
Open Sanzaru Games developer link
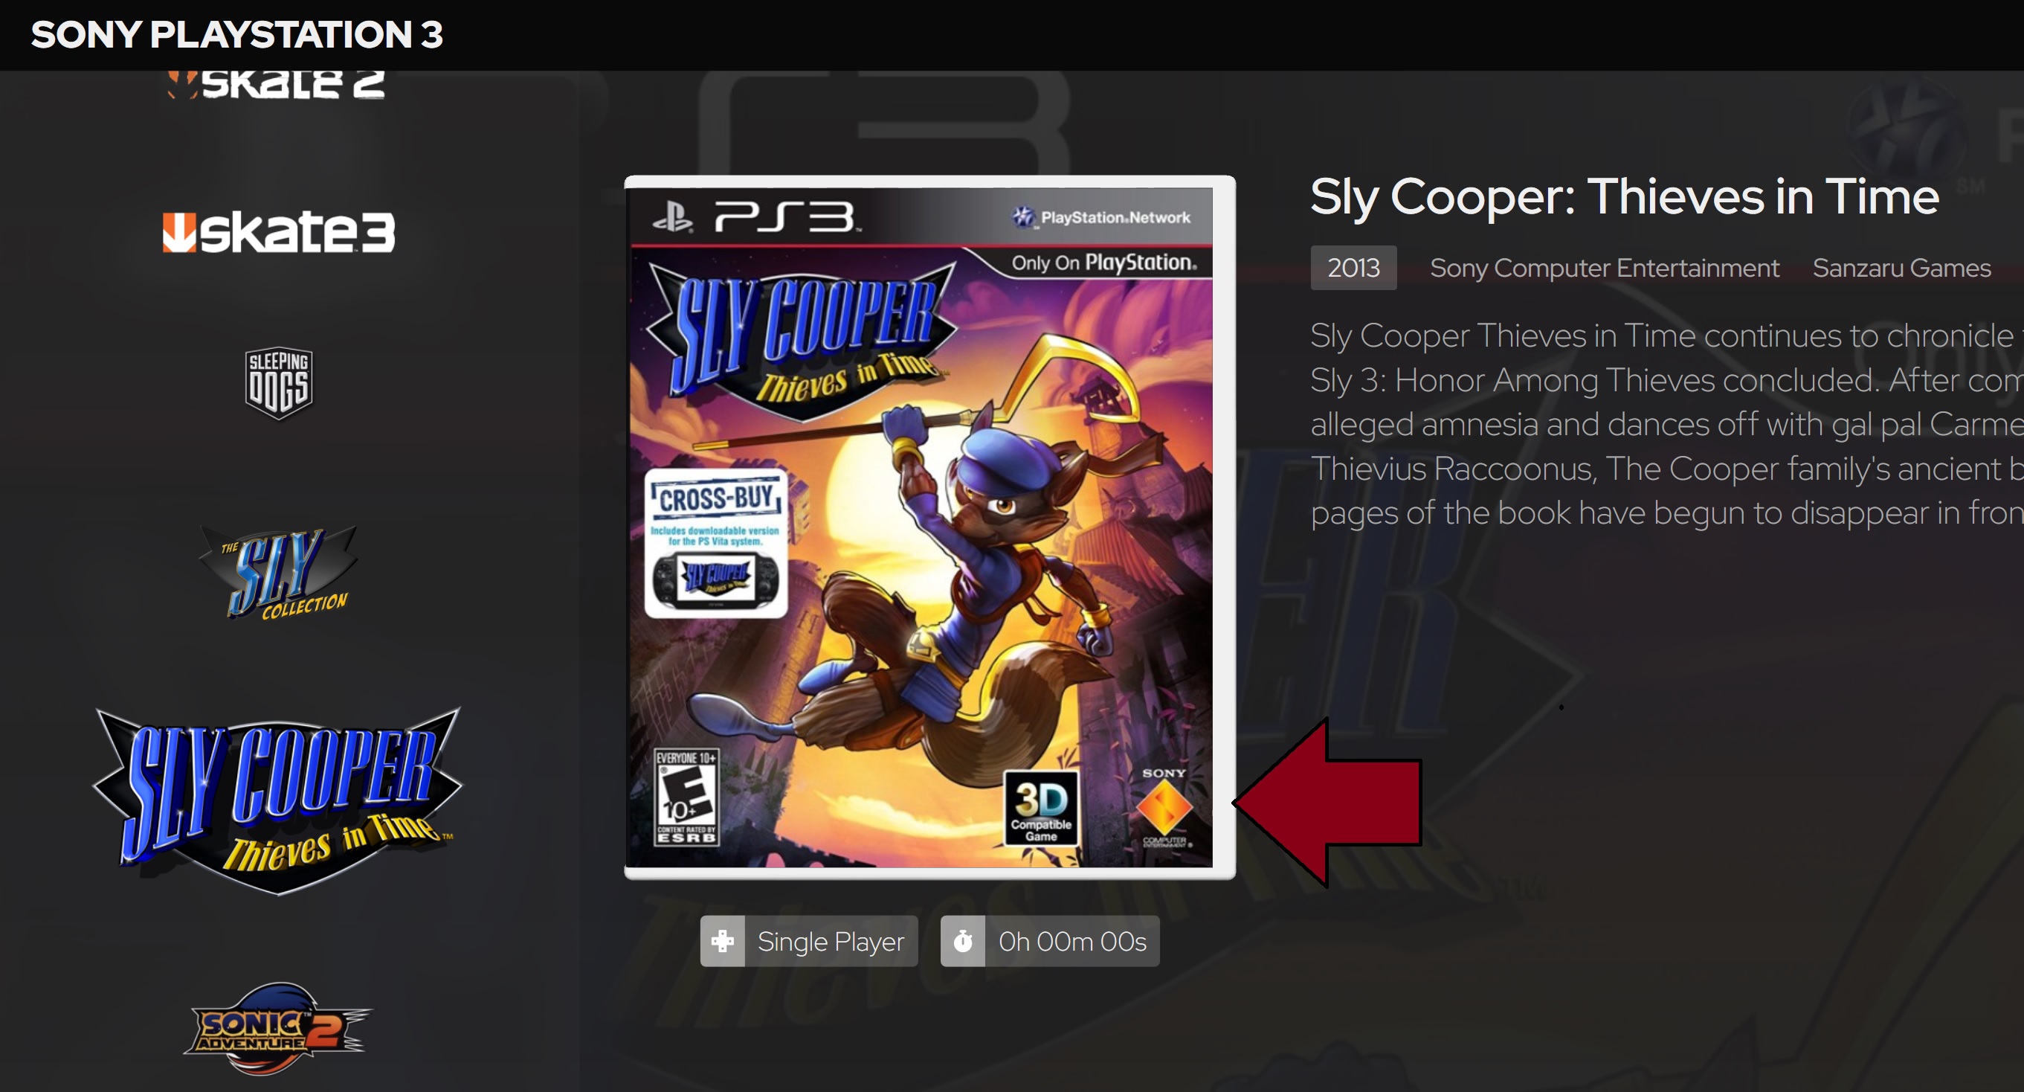1901,268
